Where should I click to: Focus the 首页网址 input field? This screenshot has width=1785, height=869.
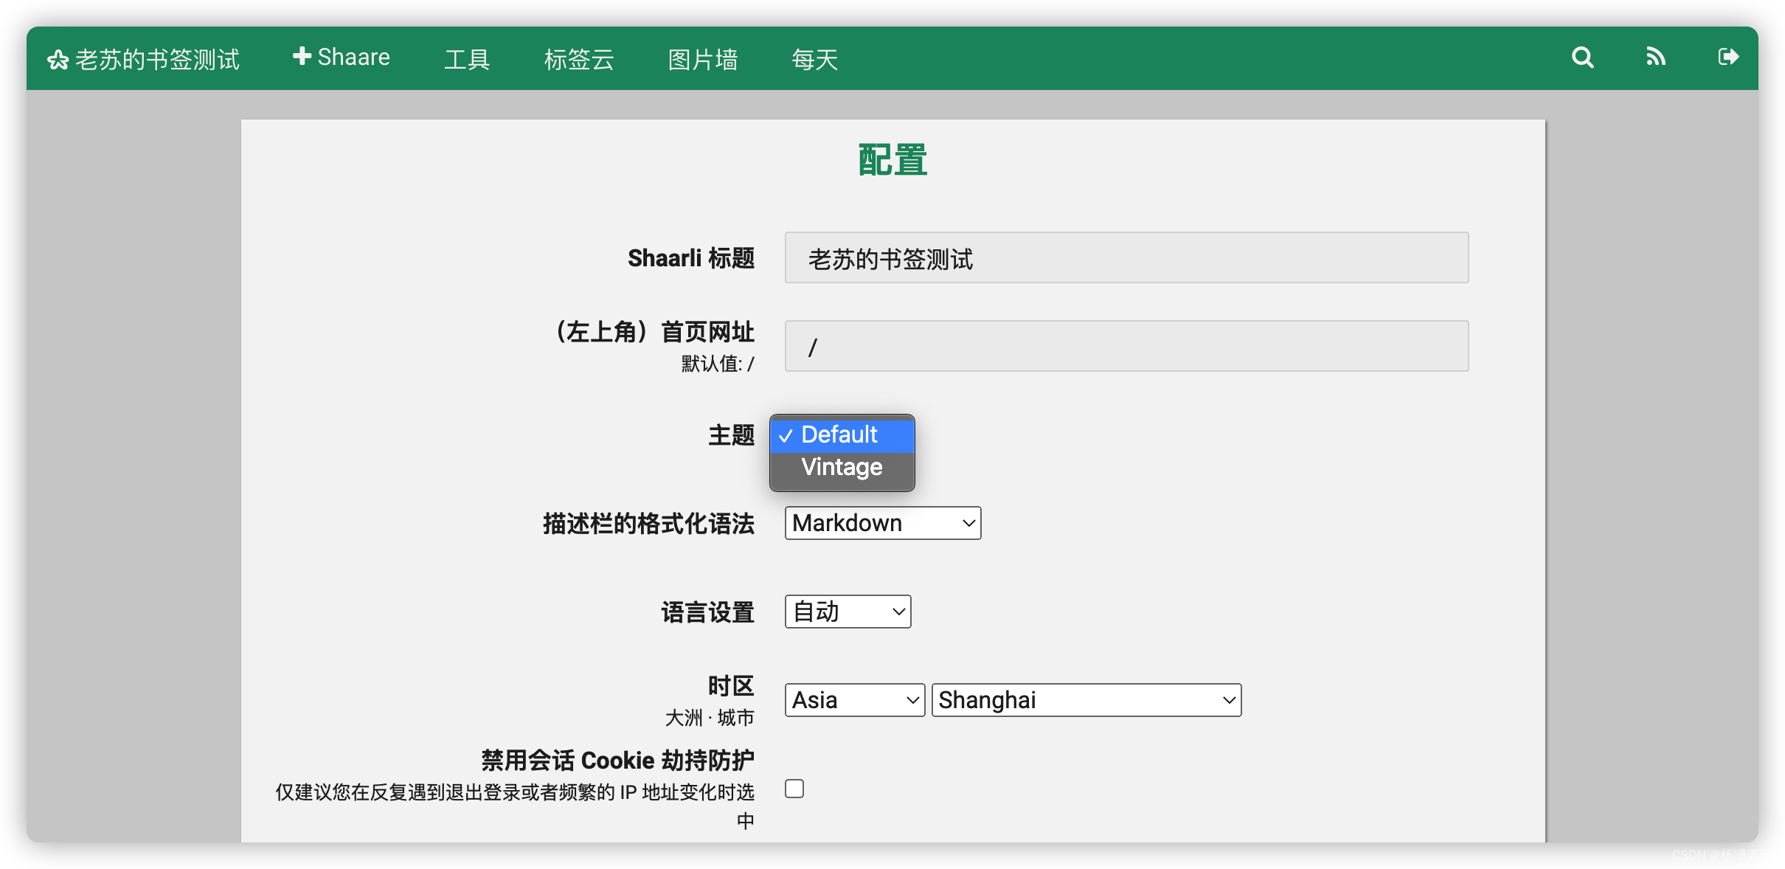1126,346
